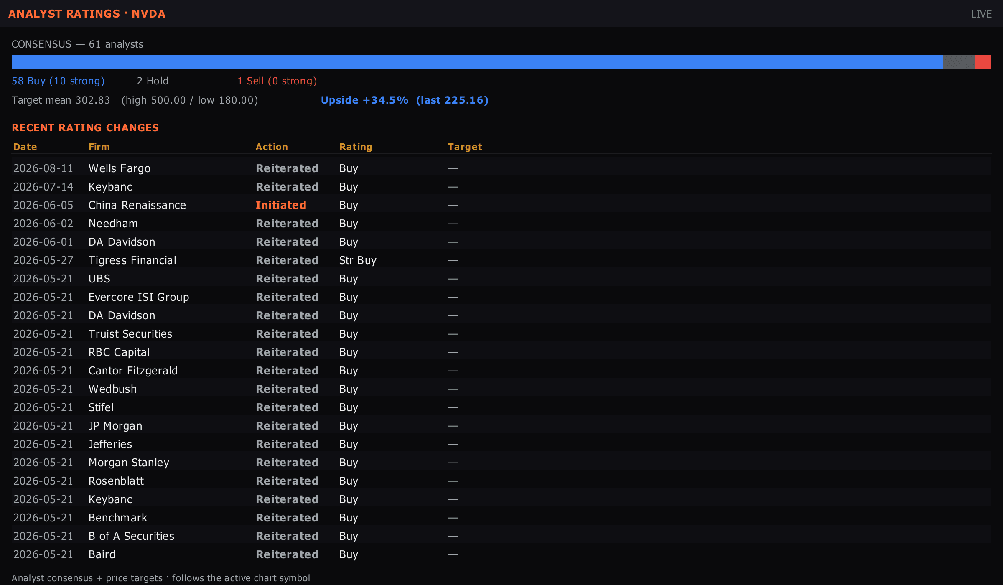Click the 'CONSENSUS — 61 analysts' label

pos(77,44)
